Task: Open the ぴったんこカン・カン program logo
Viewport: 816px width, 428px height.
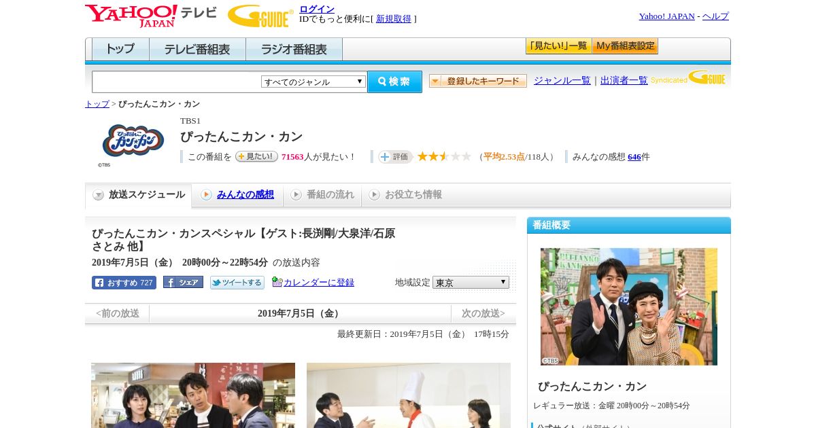Action: [133, 141]
